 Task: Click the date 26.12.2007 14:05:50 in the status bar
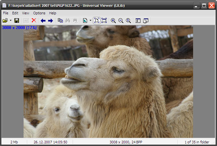pyautogui.click(x=50, y=142)
